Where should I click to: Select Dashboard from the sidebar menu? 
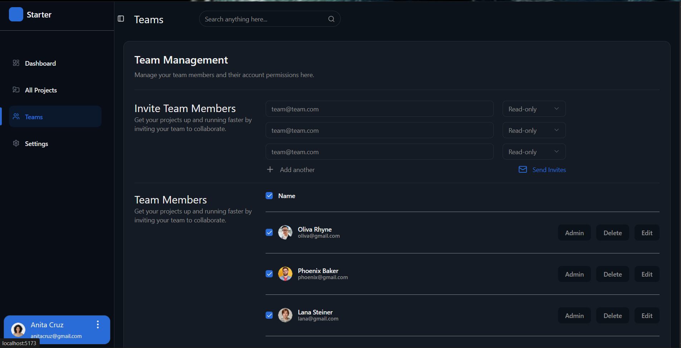point(40,63)
